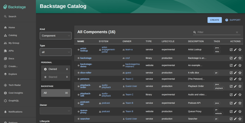The height and width of the screenshot is (123, 245).
Task: View petstore external source icon
Action: (231, 79)
